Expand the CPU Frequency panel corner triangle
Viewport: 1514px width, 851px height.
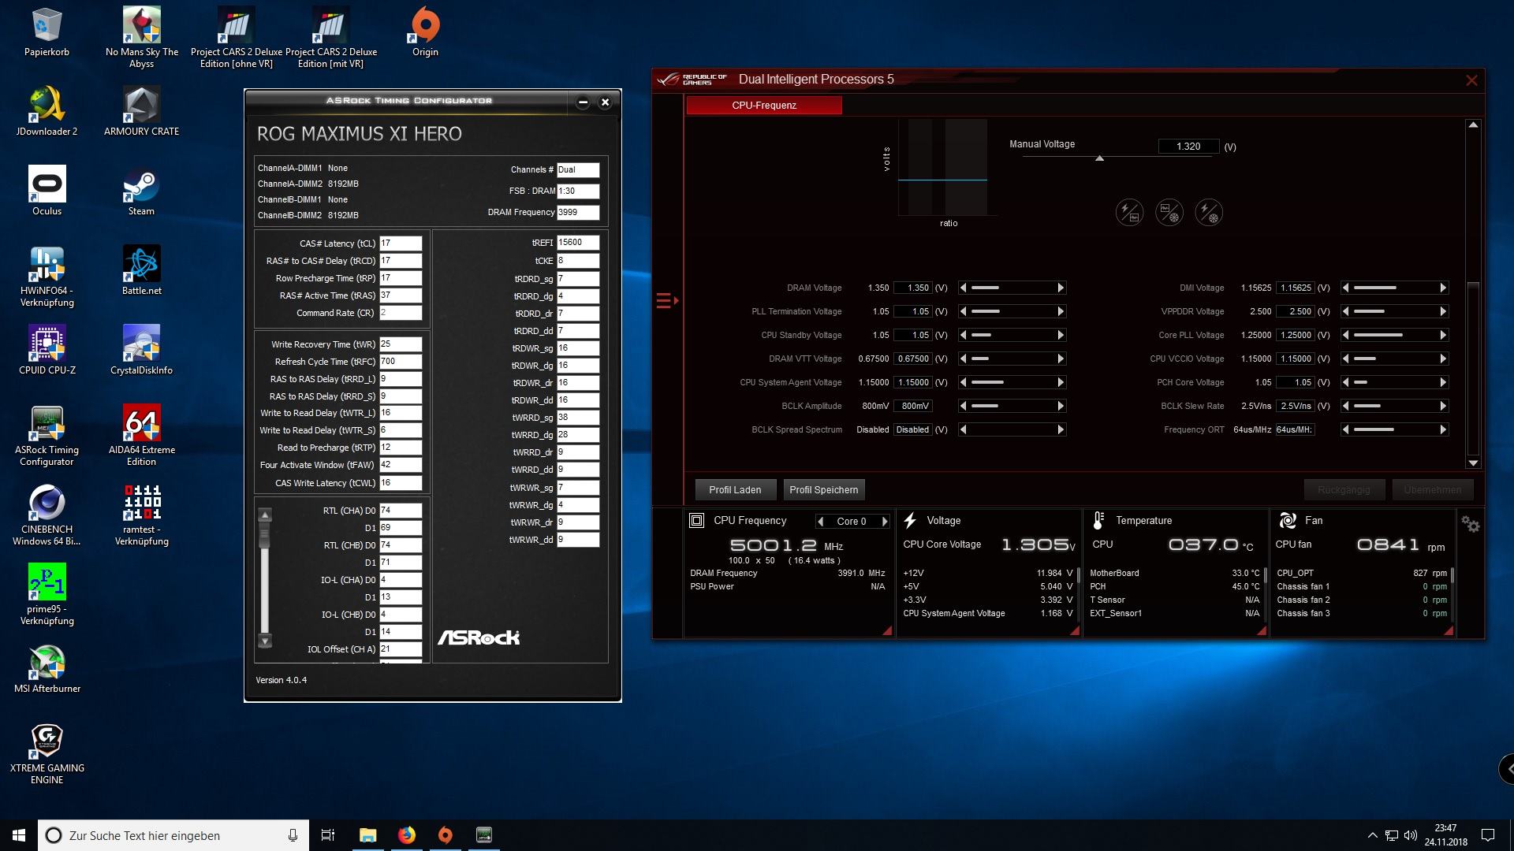point(887,630)
